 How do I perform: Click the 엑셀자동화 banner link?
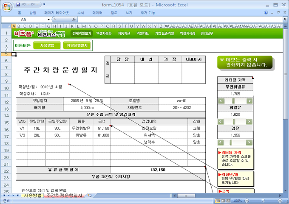point(104,34)
